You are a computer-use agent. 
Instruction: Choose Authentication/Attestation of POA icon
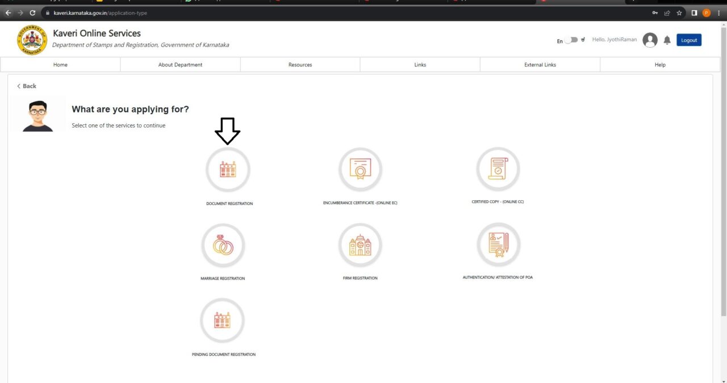tap(498, 245)
